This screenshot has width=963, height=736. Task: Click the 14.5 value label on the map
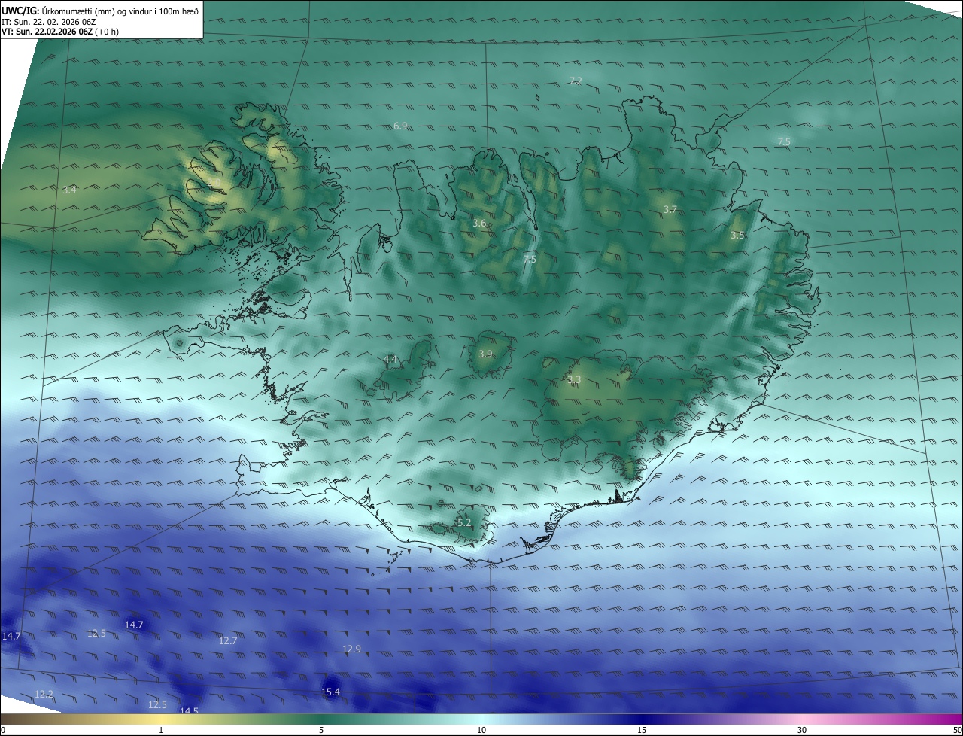189,710
